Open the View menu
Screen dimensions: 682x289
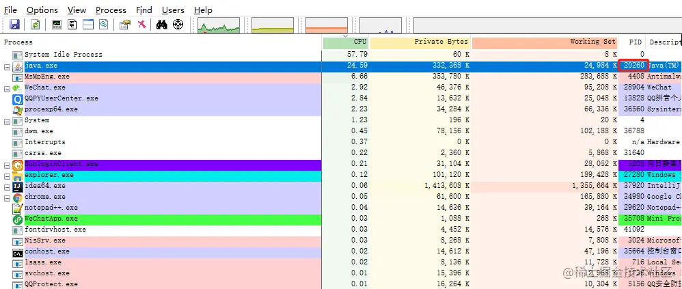click(x=77, y=10)
